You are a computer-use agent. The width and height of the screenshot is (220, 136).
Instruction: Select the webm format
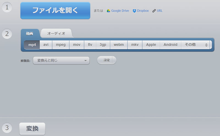[119, 45]
